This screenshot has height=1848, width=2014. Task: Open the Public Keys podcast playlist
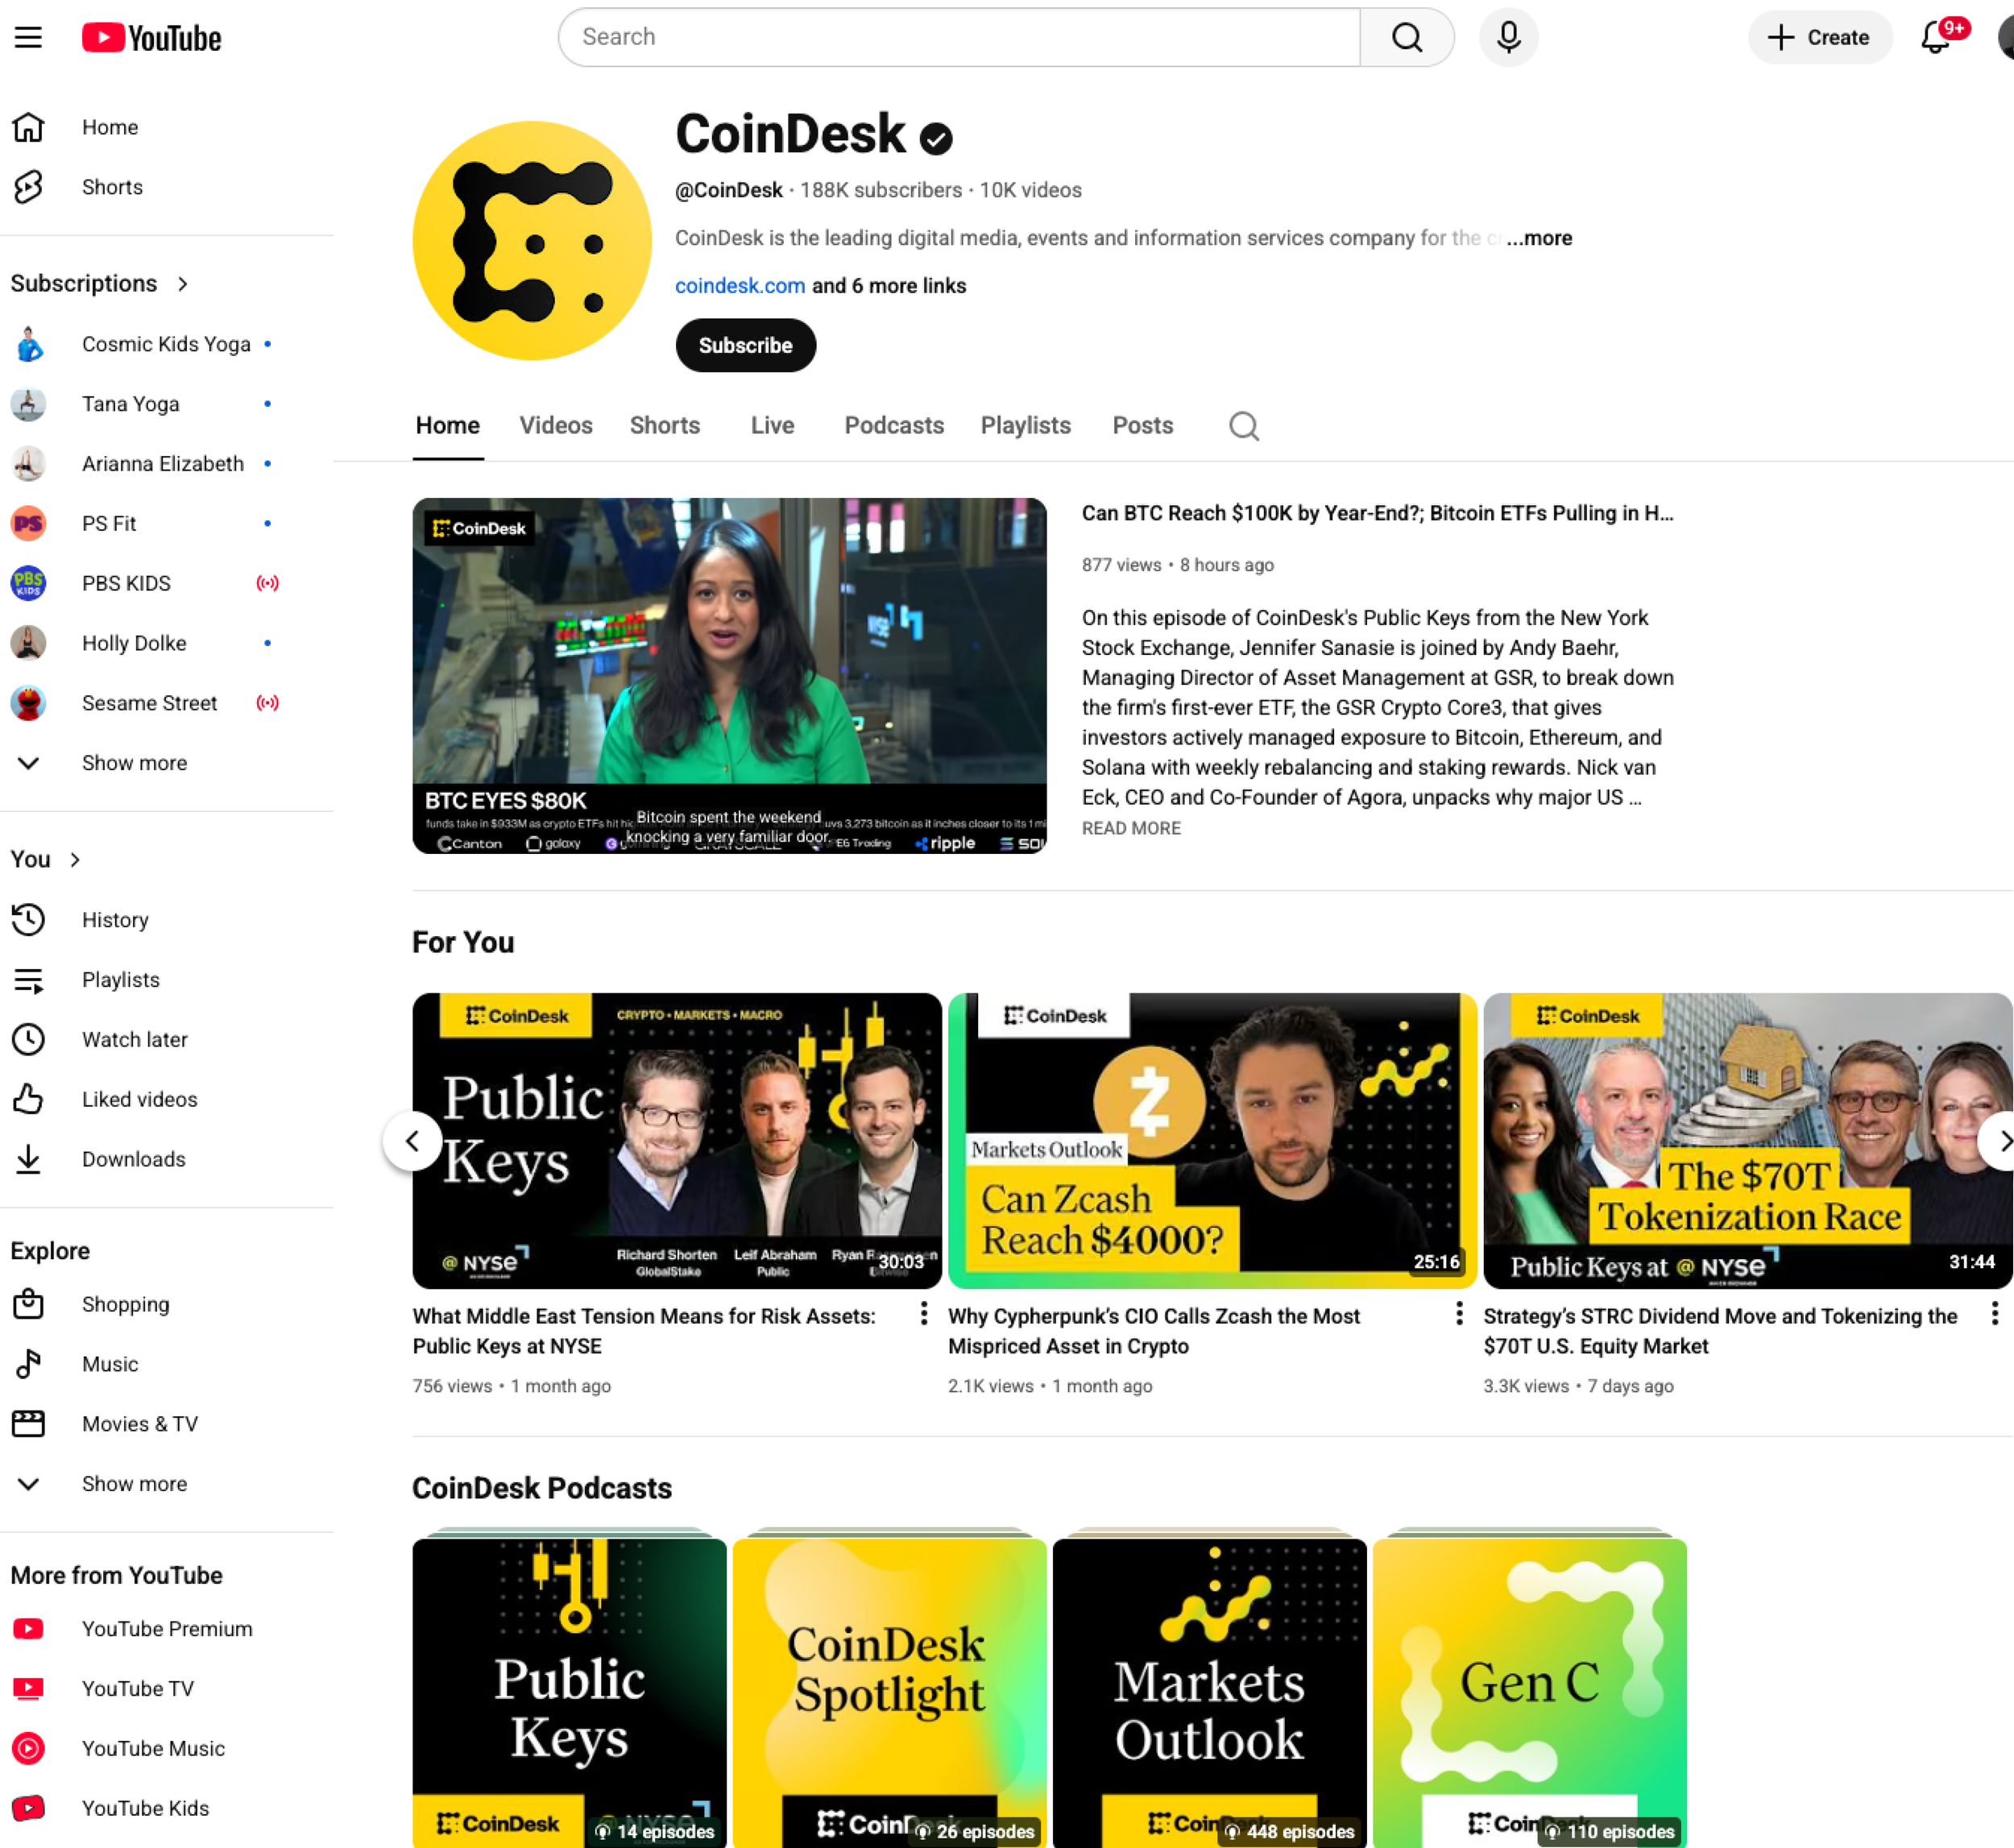point(569,1692)
